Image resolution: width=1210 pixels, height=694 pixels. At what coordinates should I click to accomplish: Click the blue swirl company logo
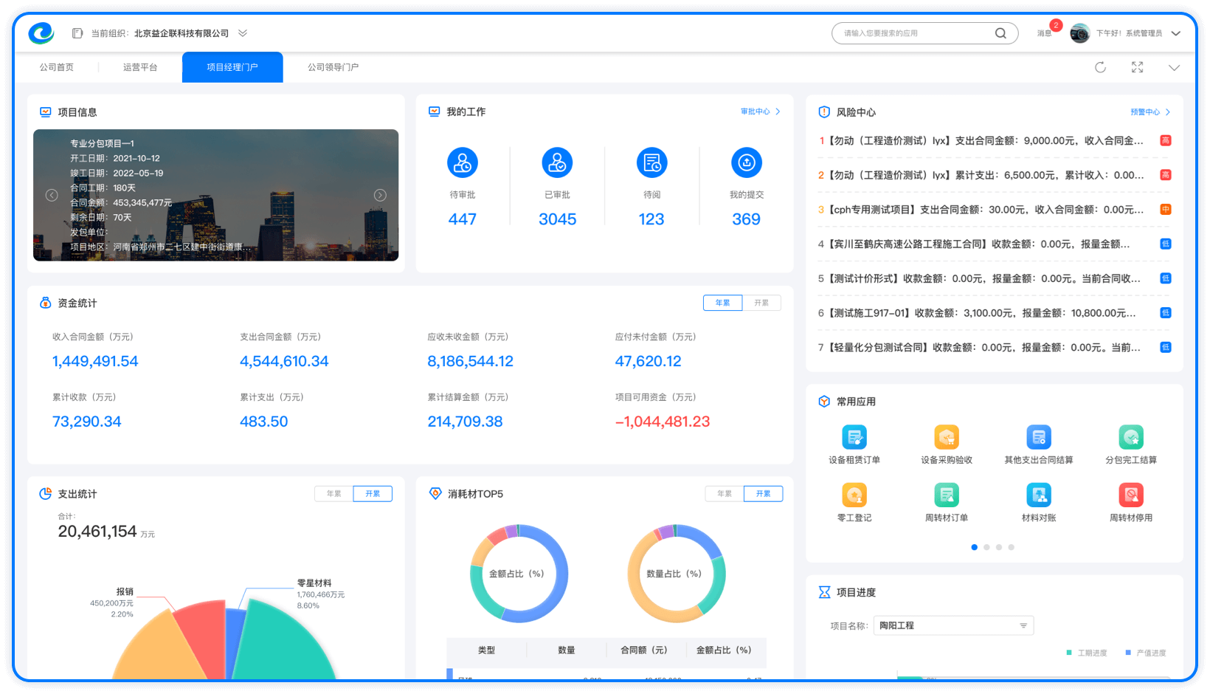click(41, 32)
